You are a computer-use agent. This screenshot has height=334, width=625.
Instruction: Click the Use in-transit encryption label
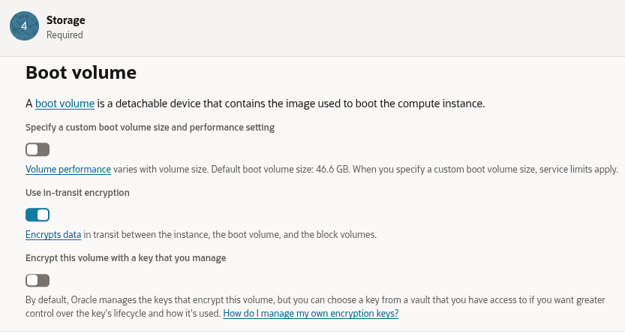point(77,193)
